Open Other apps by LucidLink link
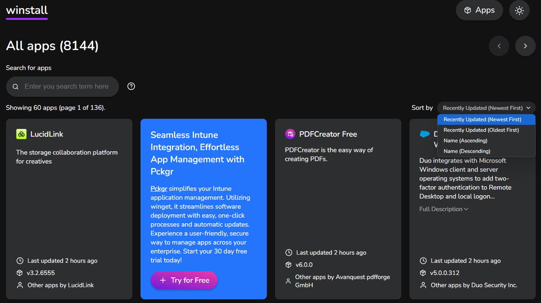 61,285
